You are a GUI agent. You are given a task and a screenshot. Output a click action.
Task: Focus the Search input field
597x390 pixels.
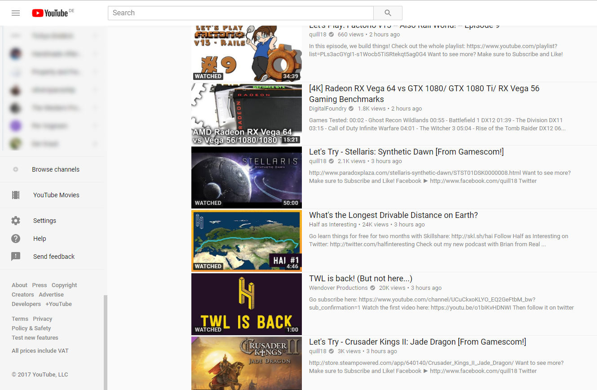(x=241, y=13)
